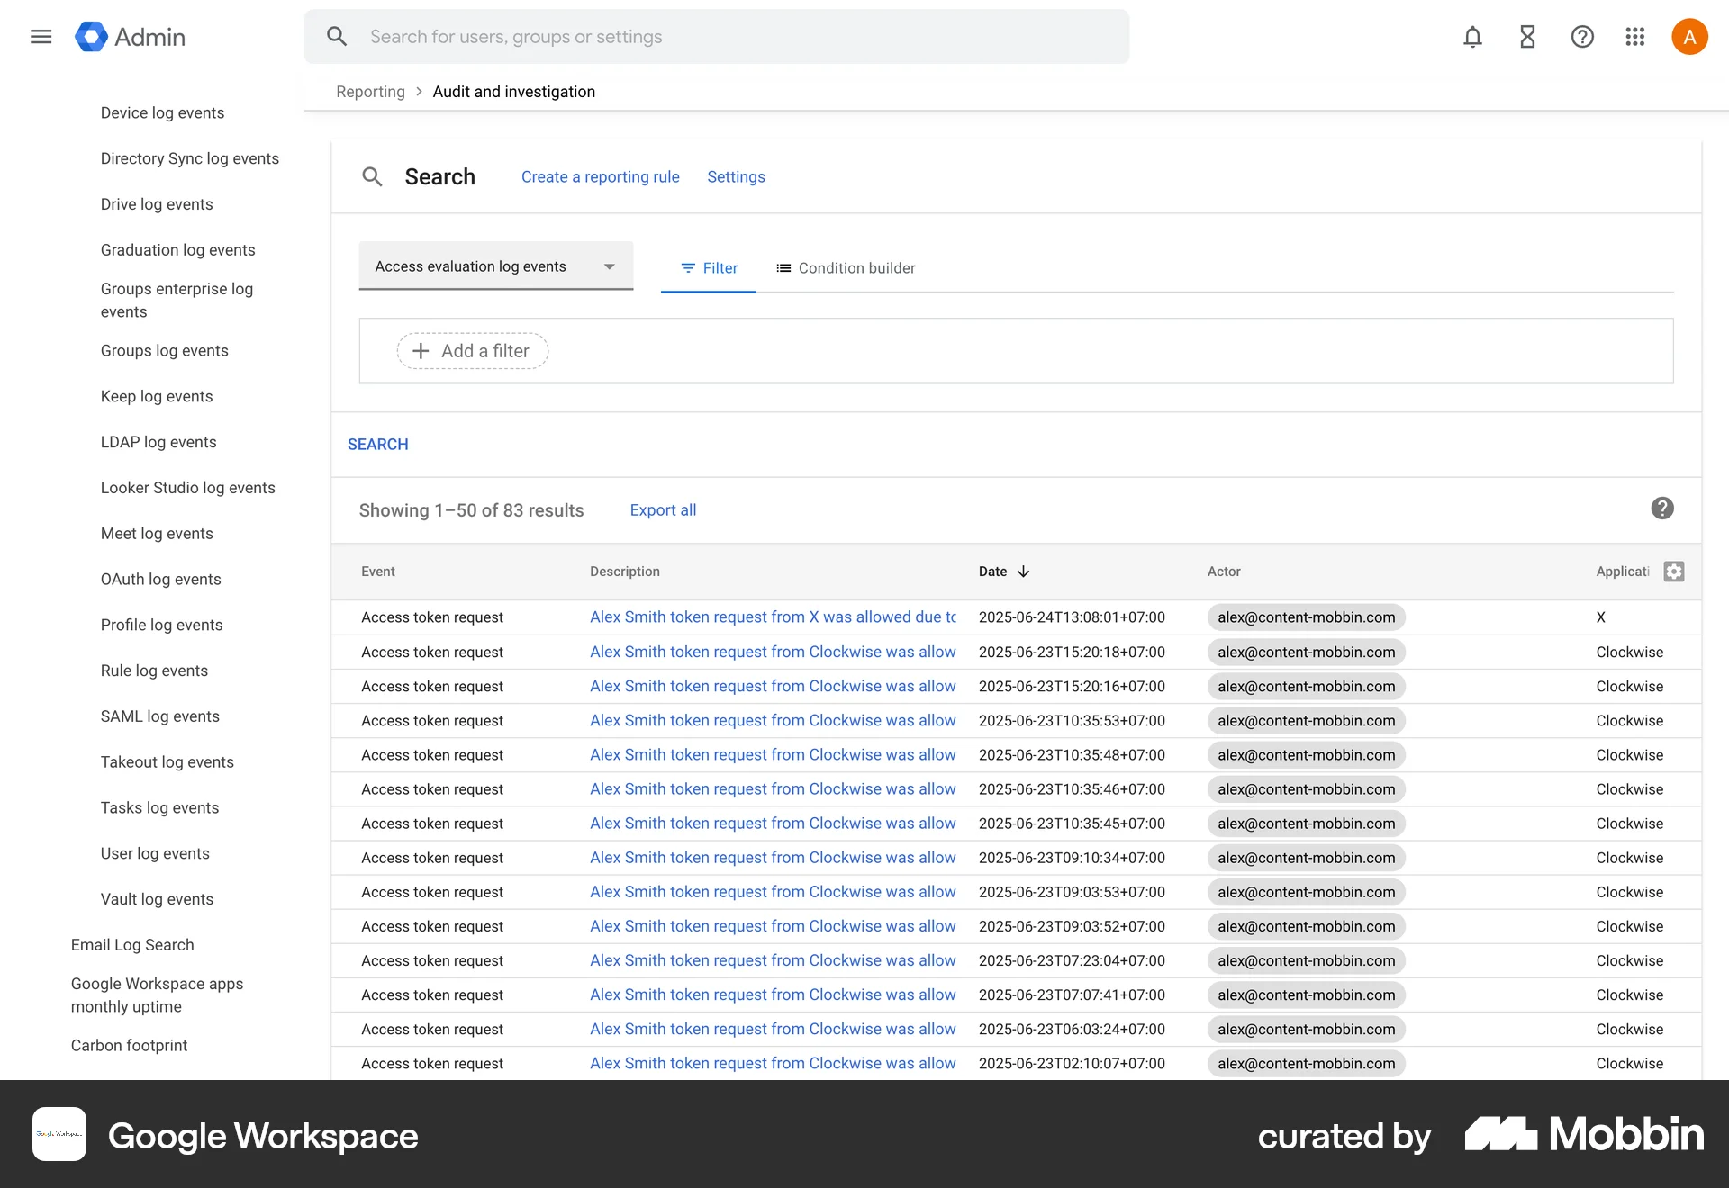
Task: Click the search magnifier in the top search bar
Action: point(337,36)
